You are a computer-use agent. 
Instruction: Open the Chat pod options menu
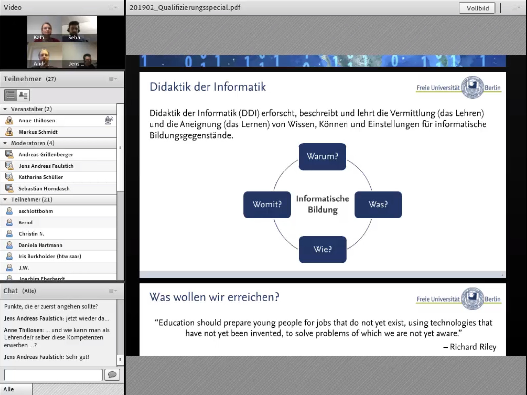[113, 291]
